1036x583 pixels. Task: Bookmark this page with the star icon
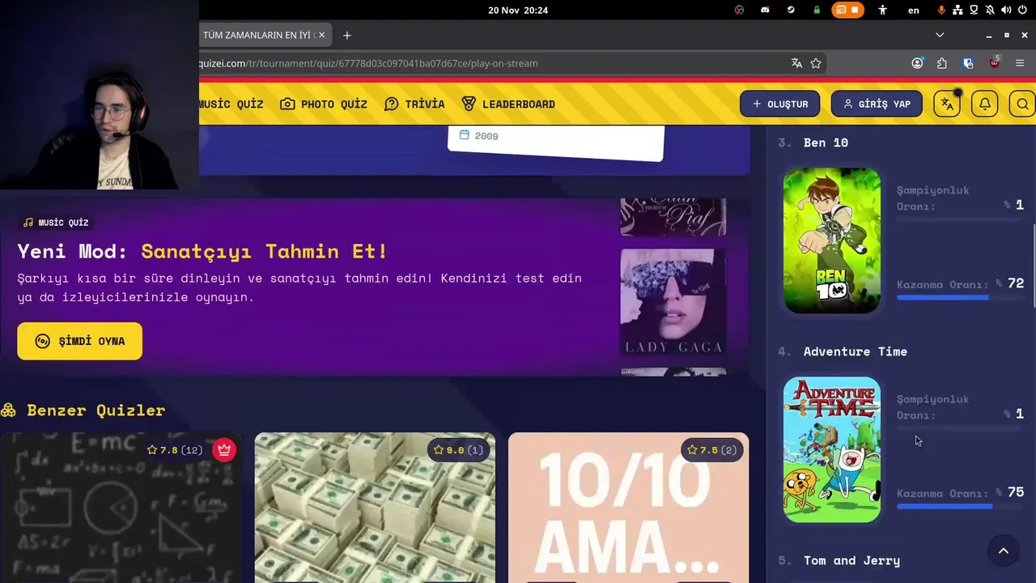[816, 63]
